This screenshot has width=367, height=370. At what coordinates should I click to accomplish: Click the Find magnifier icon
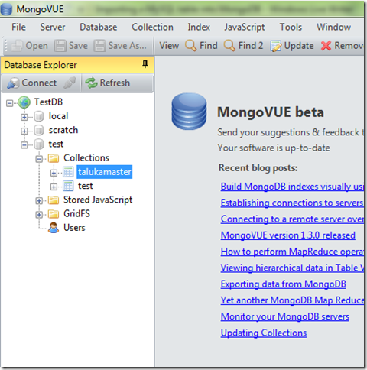pyautogui.click(x=191, y=46)
